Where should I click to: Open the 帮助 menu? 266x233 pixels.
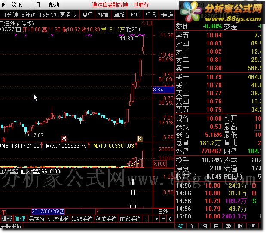click(54, 5)
